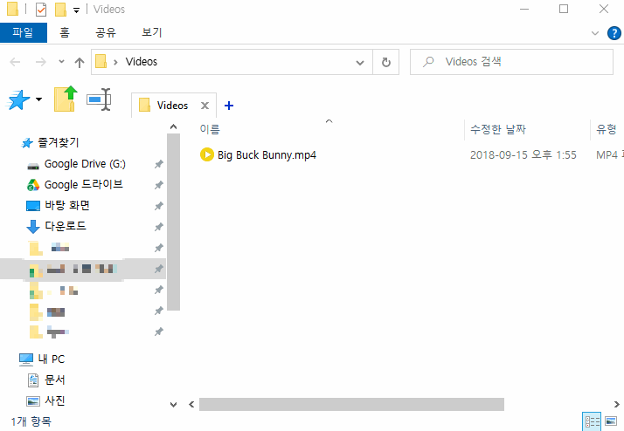Sort by Type (유형) column header
Viewport: 624px width, 431px height.
[607, 129]
